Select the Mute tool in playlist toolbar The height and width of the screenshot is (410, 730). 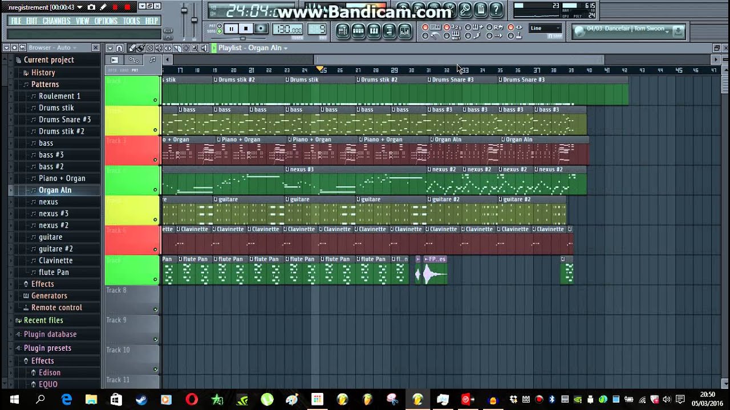(159, 48)
